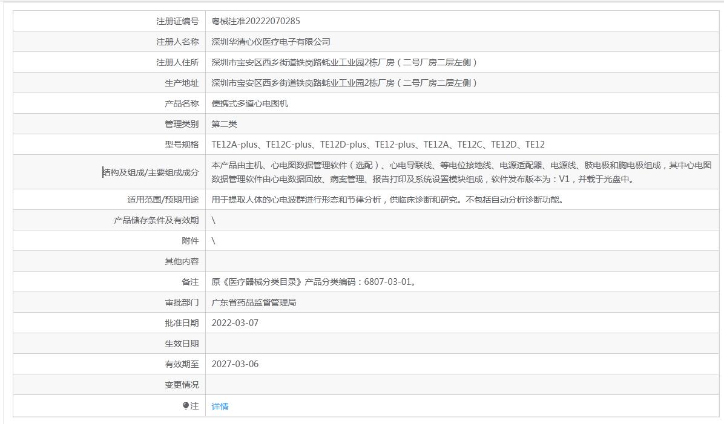Click the 备注 value with code 6807-03-01
The width and height of the screenshot is (724, 424).
314,282
